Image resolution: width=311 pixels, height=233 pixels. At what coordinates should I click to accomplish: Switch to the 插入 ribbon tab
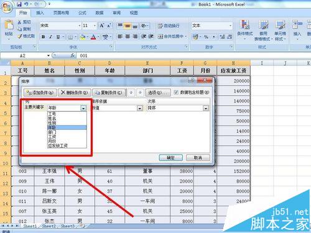coord(40,13)
